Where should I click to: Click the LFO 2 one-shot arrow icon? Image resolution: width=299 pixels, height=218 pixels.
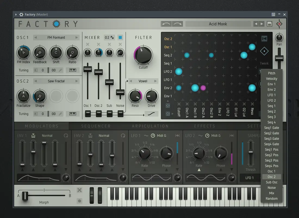pyautogui.click(x=232, y=136)
